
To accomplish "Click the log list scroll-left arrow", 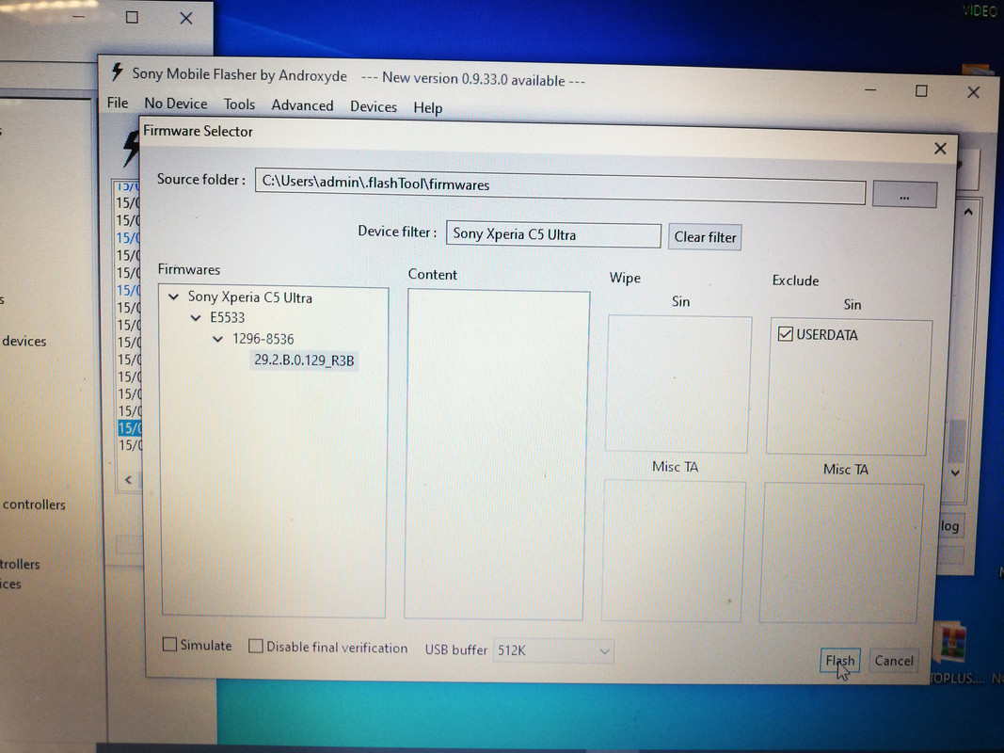I will click(x=128, y=479).
